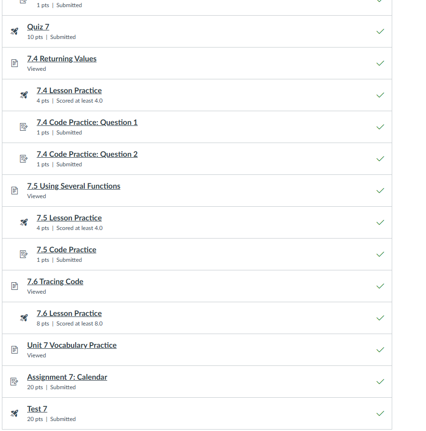
Task: Open the Test 7 link
Action: [x=37, y=409]
